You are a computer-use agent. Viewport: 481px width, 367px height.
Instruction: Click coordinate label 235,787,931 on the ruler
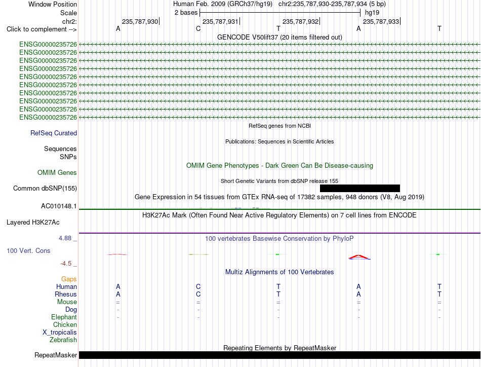pos(220,21)
